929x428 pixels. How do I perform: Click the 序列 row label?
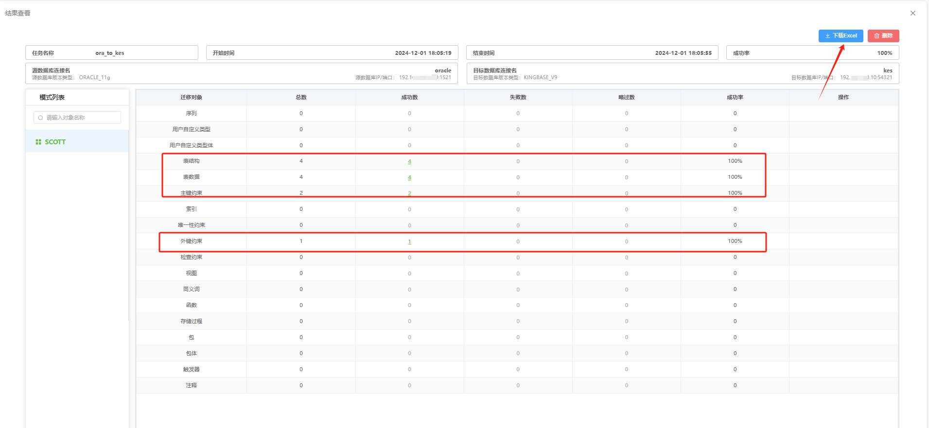(192, 113)
